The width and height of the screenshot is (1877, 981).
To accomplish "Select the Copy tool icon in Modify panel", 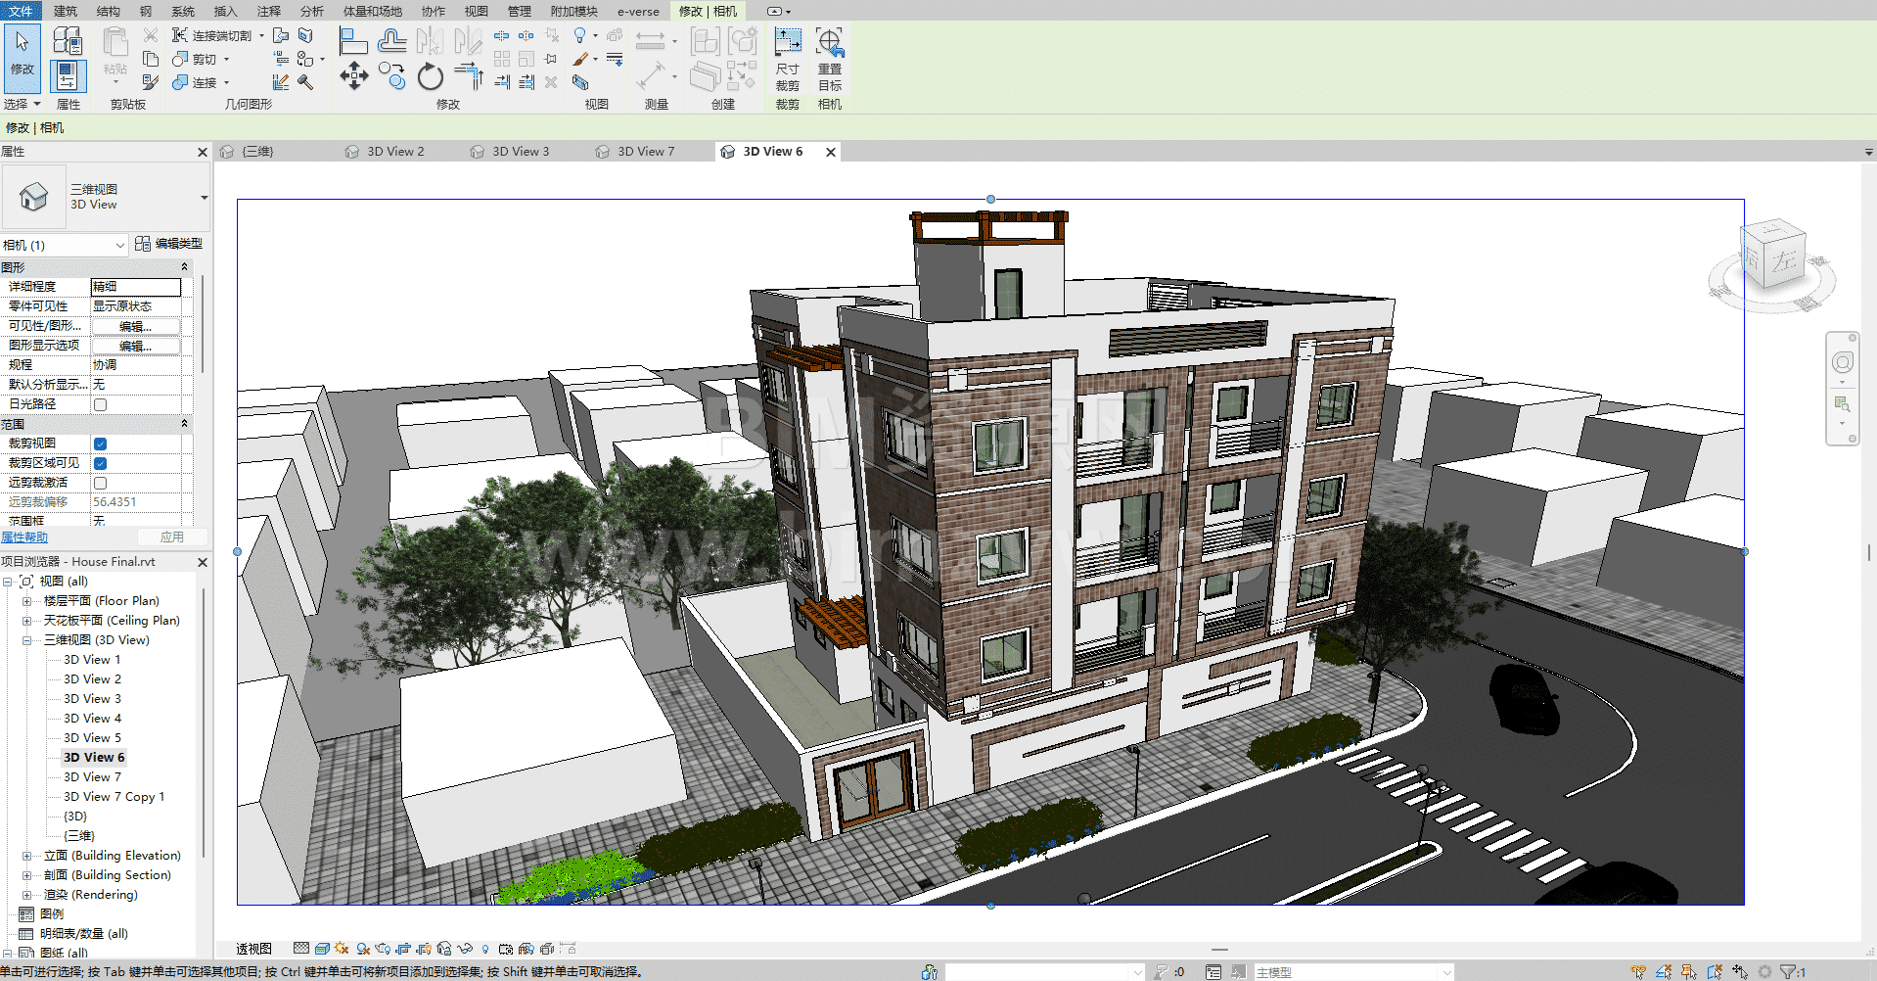I will [x=392, y=76].
